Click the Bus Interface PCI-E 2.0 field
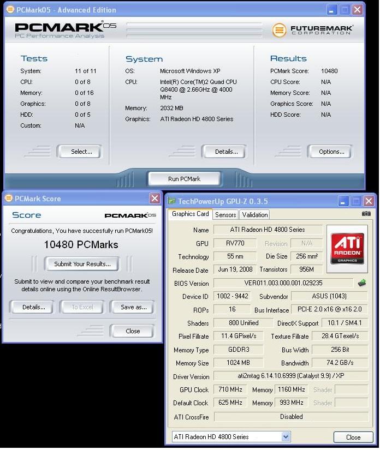 [329, 310]
